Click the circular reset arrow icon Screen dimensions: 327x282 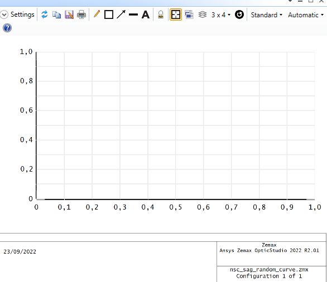(x=239, y=14)
